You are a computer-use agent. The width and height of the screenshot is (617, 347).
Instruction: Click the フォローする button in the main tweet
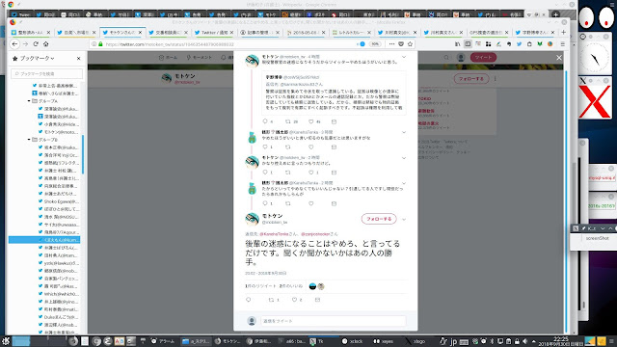click(379, 219)
